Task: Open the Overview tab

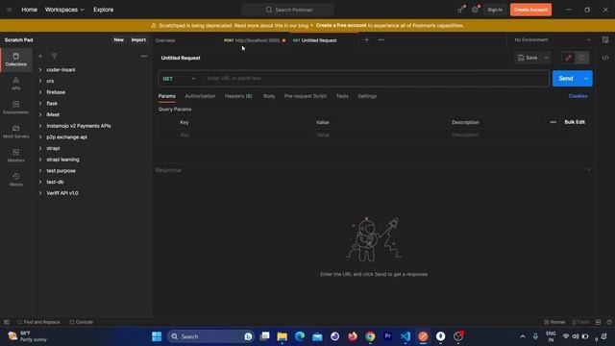Action: (165, 40)
